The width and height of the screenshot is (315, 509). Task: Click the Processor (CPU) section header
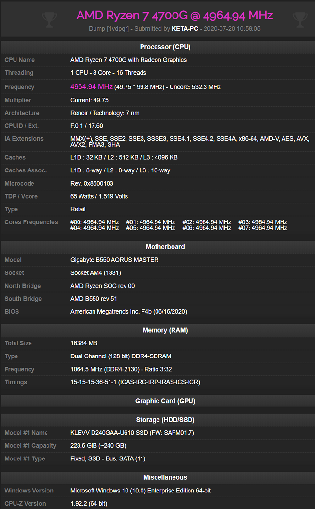165,47
